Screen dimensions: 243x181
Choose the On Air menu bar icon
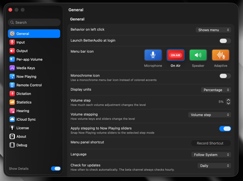click(x=175, y=55)
